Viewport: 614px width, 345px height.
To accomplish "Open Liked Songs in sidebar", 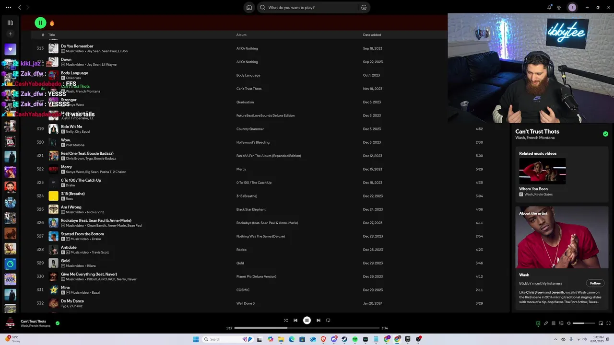I will [10, 49].
